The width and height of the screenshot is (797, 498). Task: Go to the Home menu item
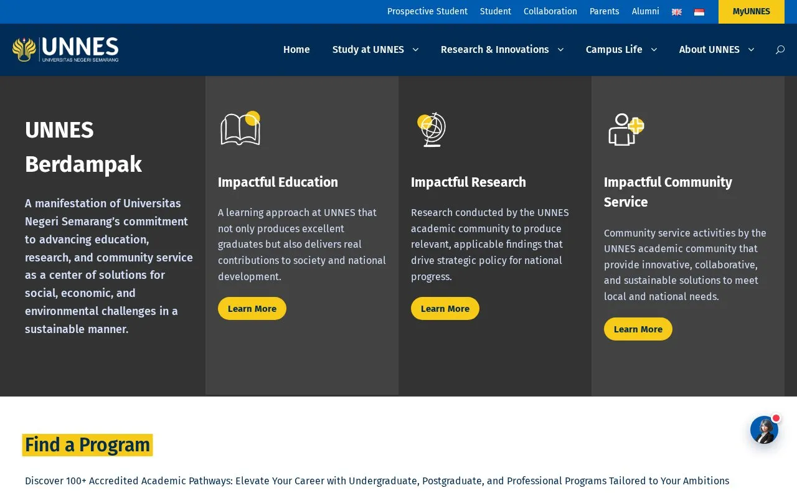296,50
